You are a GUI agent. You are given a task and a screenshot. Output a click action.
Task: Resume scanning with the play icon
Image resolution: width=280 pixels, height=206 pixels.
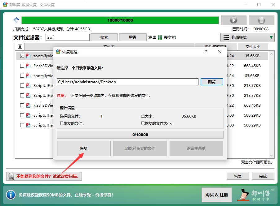click(233, 20)
